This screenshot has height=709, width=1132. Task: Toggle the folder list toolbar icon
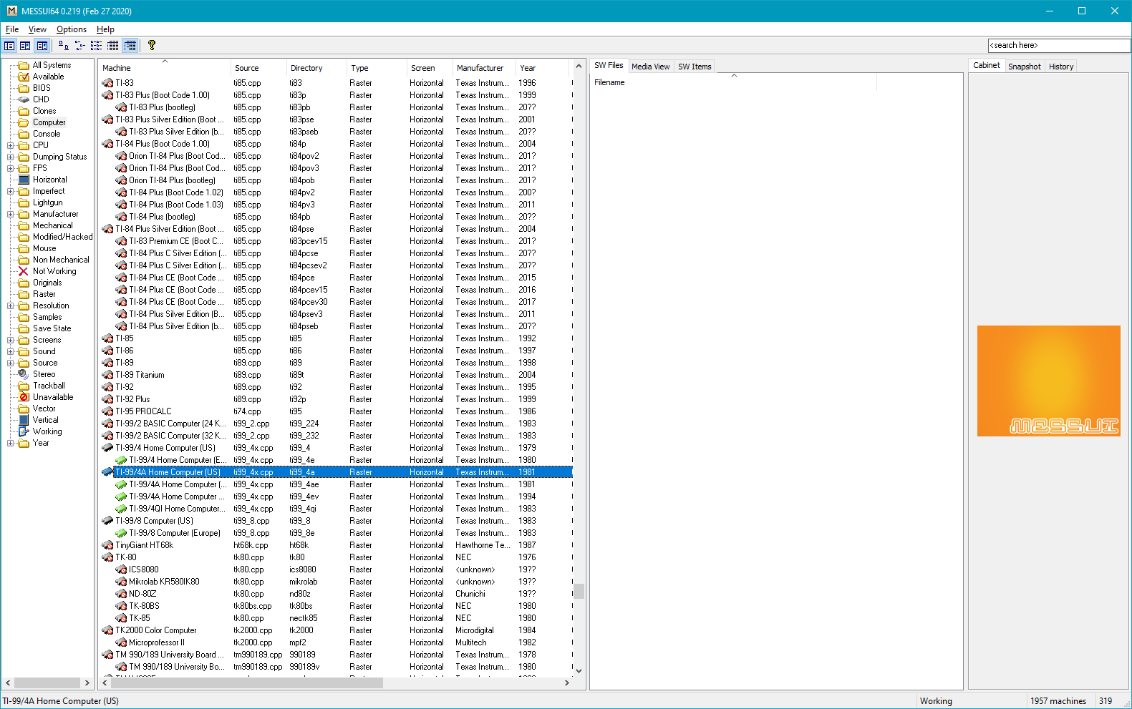coord(9,46)
